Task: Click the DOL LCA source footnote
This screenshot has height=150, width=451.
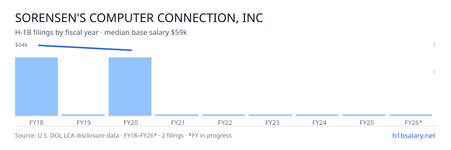Action: [123, 135]
